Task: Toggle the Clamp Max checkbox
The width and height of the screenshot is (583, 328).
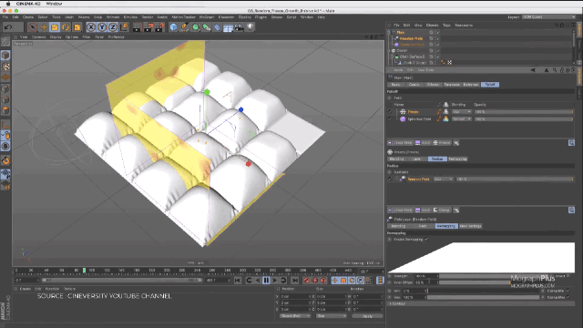Action: click(x=568, y=297)
